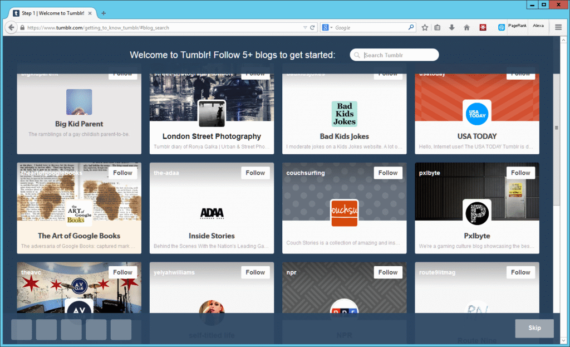
Task: Click the Firefox back arrow button
Action: [11, 27]
